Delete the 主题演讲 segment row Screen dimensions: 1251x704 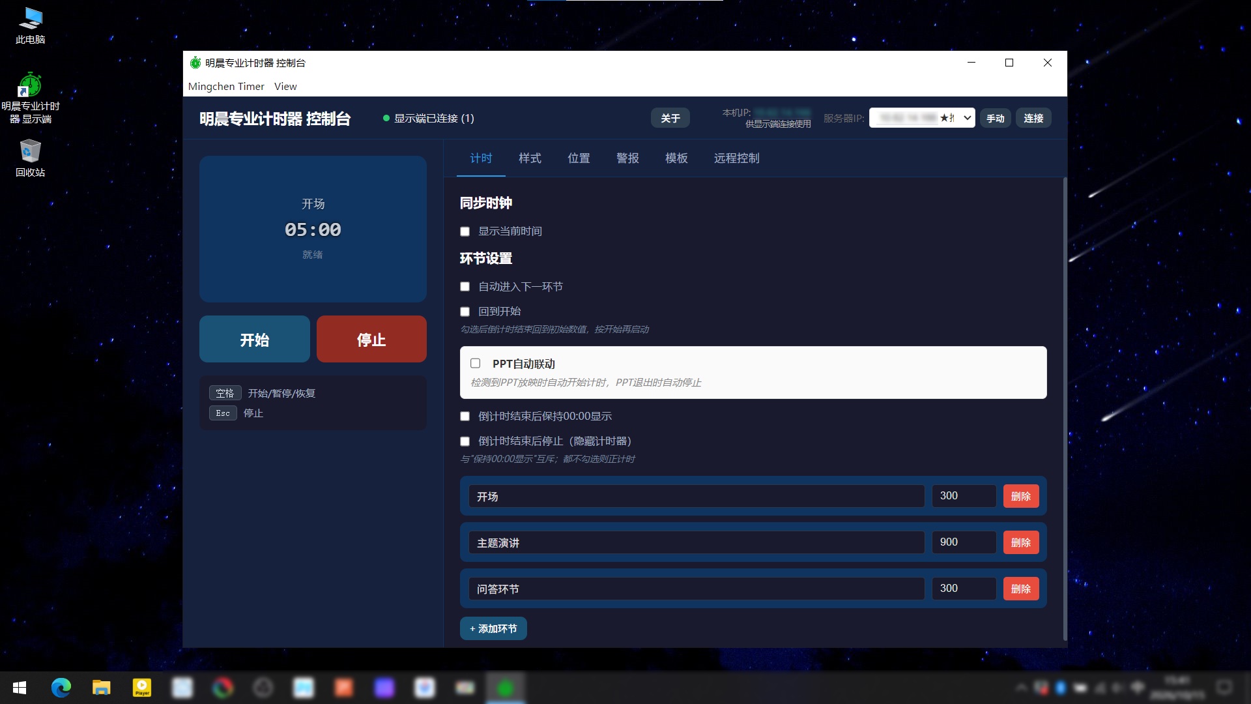click(x=1021, y=542)
